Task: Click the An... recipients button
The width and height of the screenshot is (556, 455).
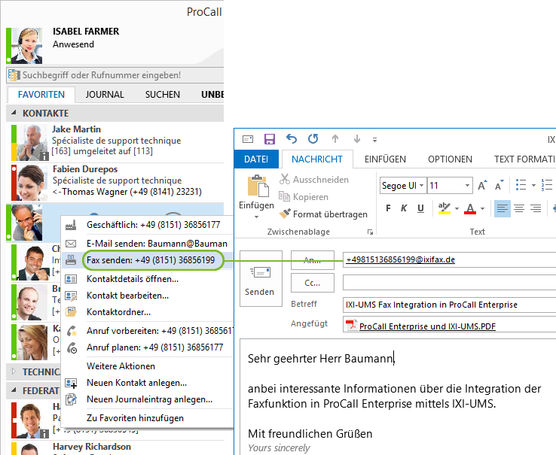Action: point(313,260)
